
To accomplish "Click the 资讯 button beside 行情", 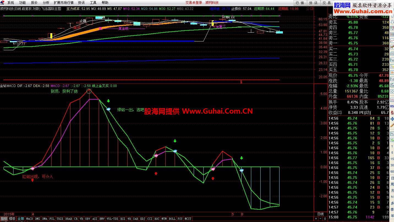I will click(313, 3).
